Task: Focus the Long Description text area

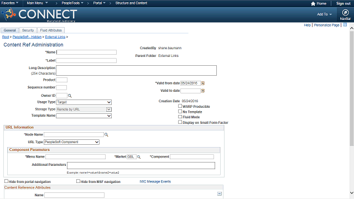Action: tap(137, 71)
